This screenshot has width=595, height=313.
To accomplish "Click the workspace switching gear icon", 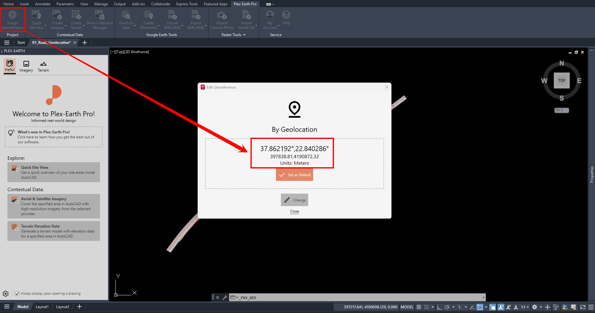I will (534, 307).
